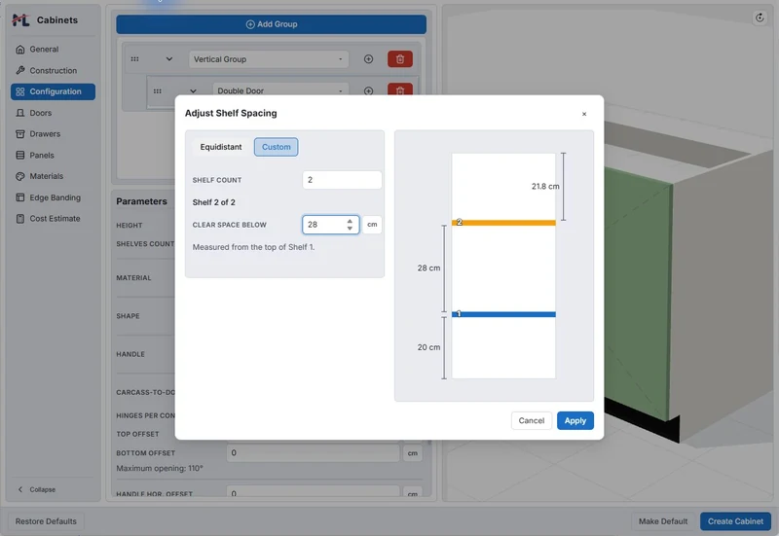Open the Doors section
Viewport: 779px width, 536px height.
pos(53,113)
